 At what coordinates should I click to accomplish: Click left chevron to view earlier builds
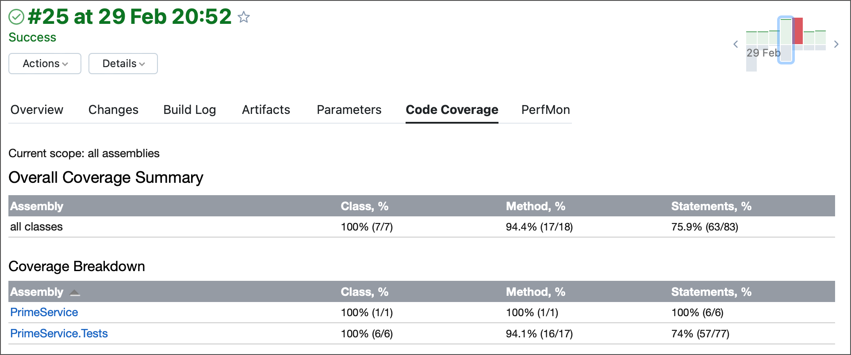(x=736, y=44)
